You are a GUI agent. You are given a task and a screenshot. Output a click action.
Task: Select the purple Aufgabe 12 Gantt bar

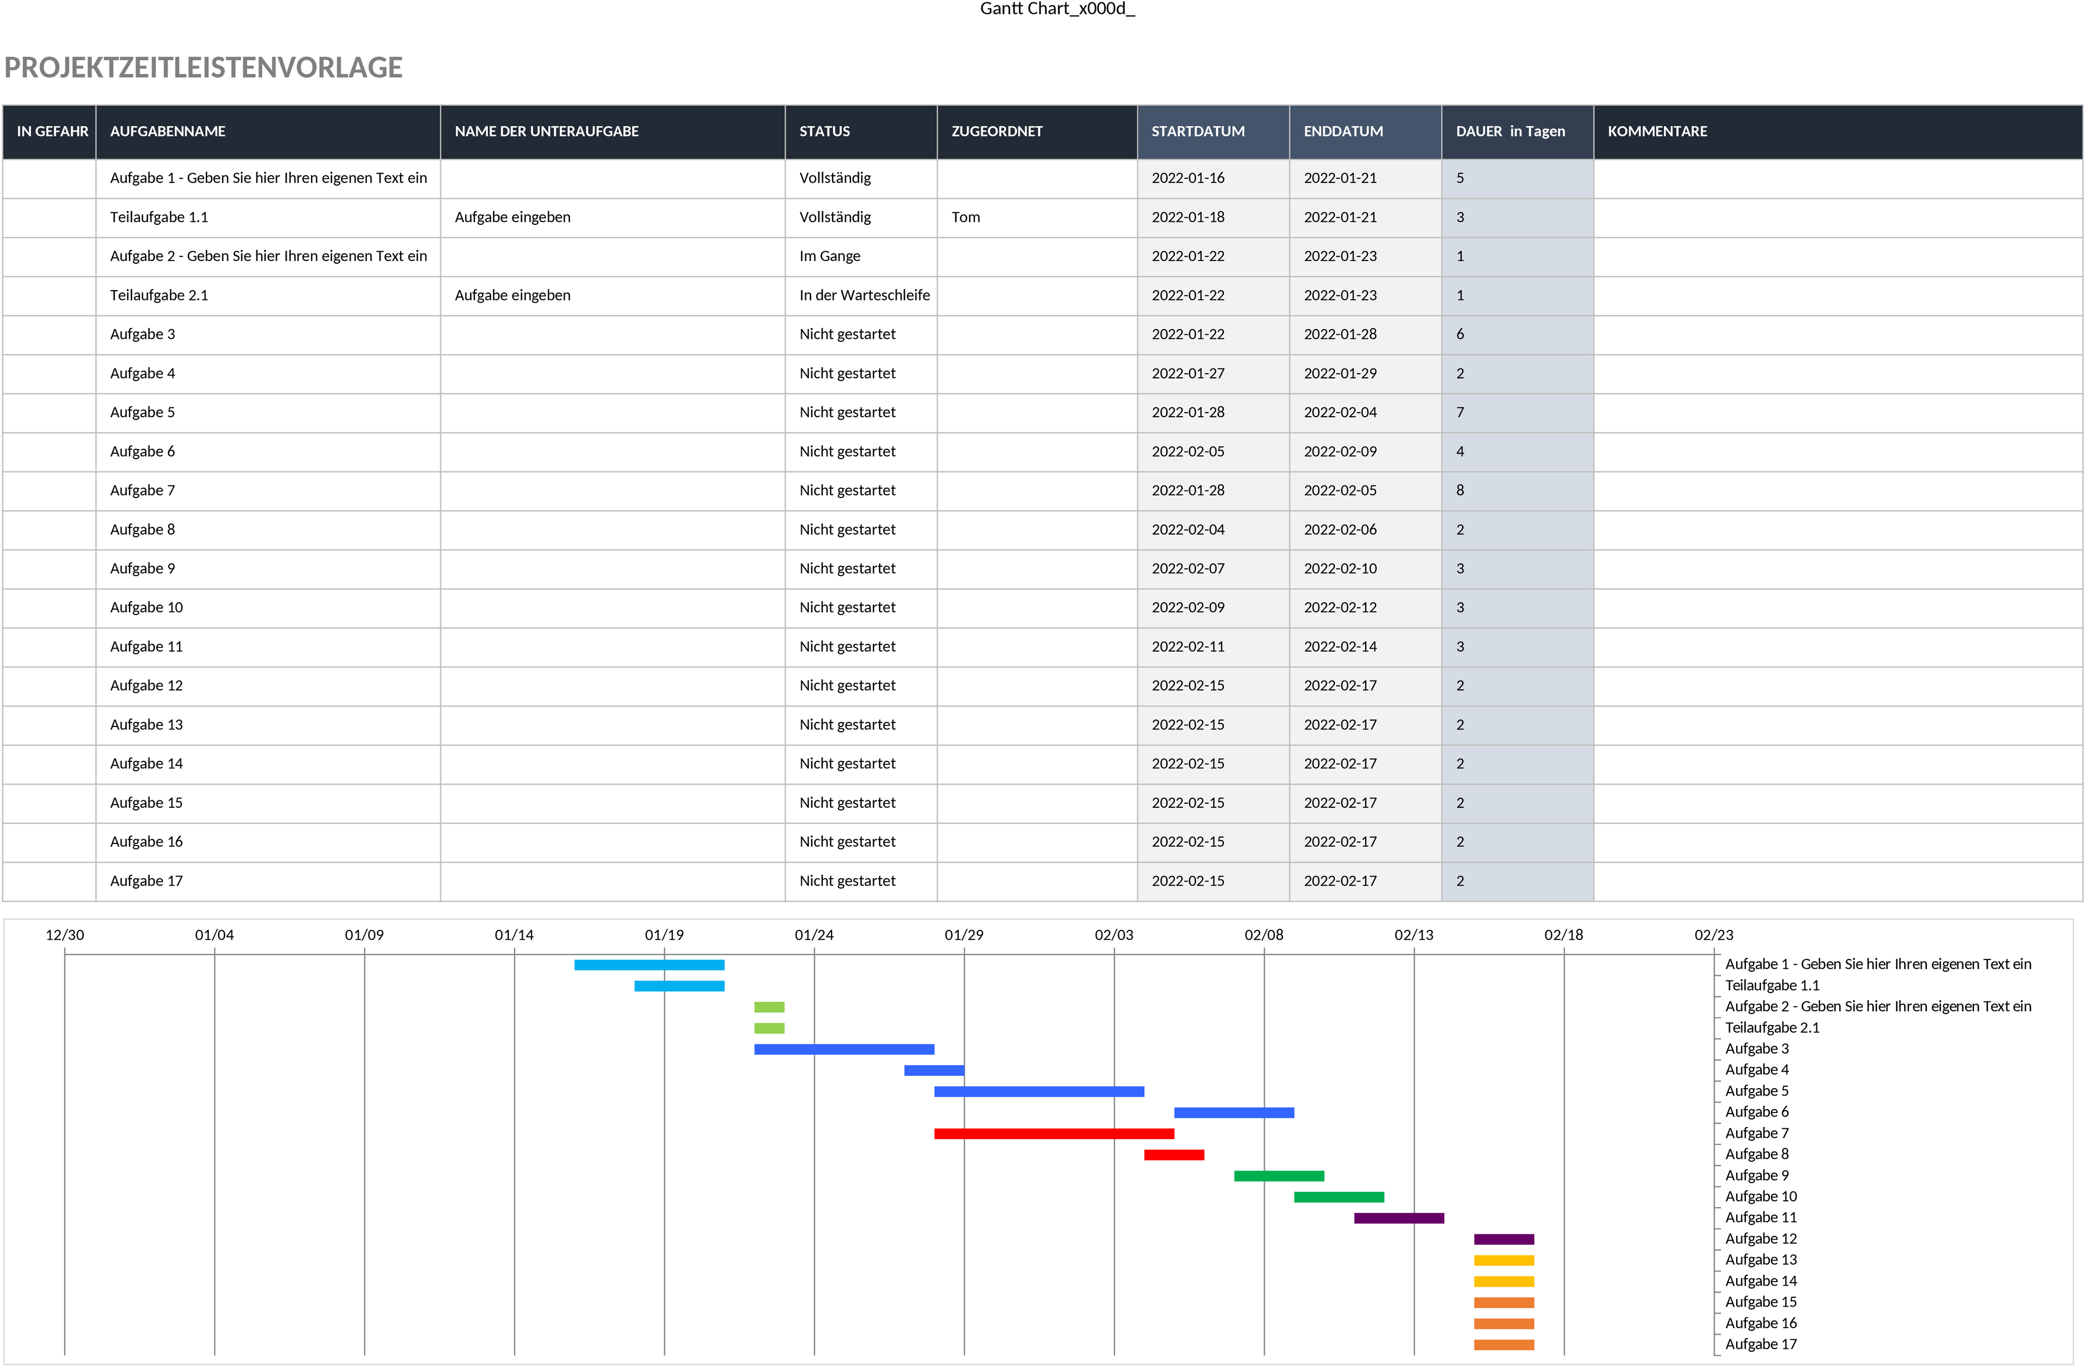coord(1504,1239)
